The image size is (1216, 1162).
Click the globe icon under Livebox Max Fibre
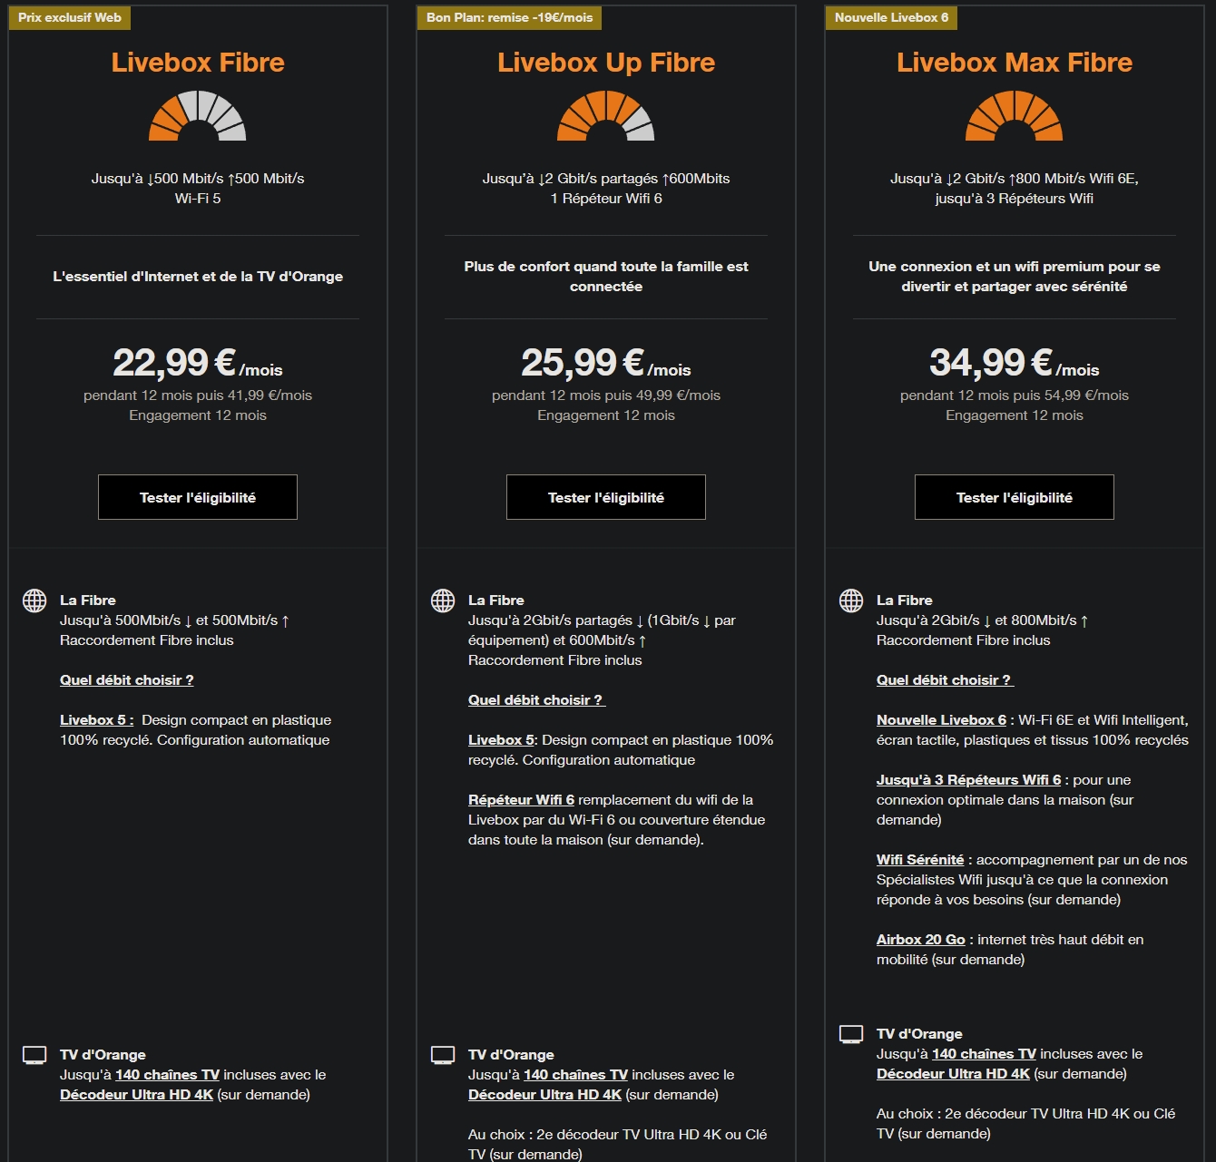click(x=851, y=601)
